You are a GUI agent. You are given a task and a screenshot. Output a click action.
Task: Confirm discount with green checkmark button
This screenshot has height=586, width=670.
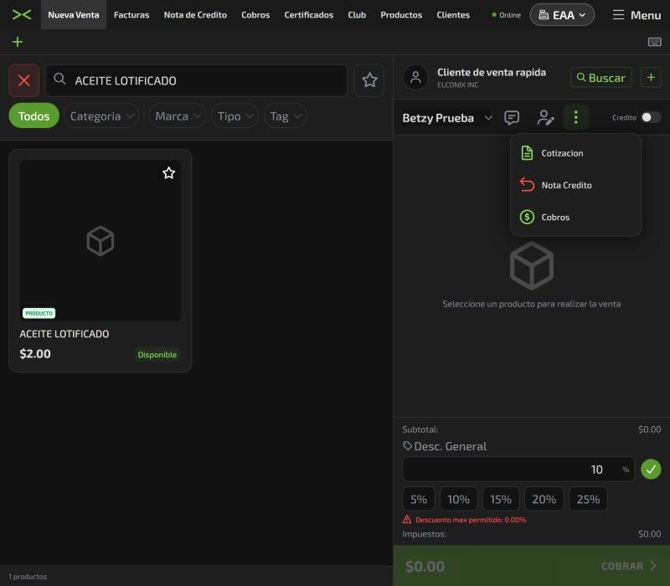coord(651,470)
